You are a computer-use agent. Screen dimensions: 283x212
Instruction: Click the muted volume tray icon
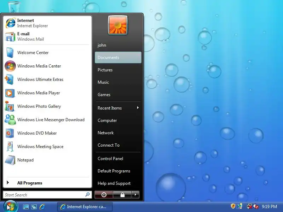256,206
